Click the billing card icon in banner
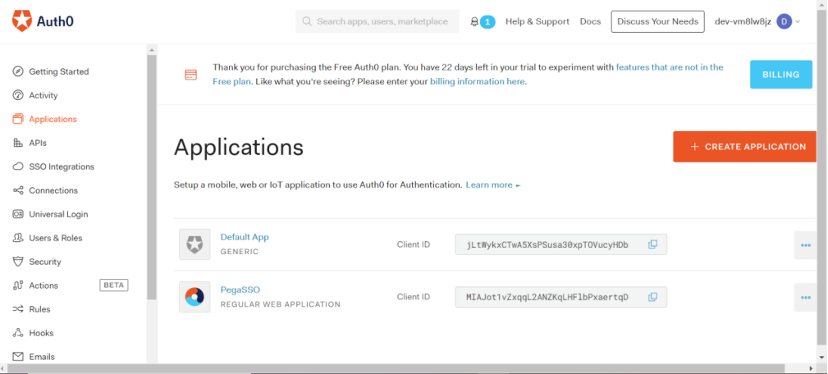828x374 pixels. [190, 75]
